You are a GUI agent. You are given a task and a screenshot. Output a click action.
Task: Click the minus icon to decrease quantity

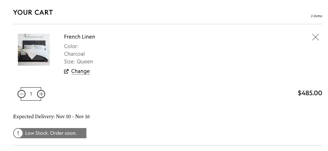22,94
